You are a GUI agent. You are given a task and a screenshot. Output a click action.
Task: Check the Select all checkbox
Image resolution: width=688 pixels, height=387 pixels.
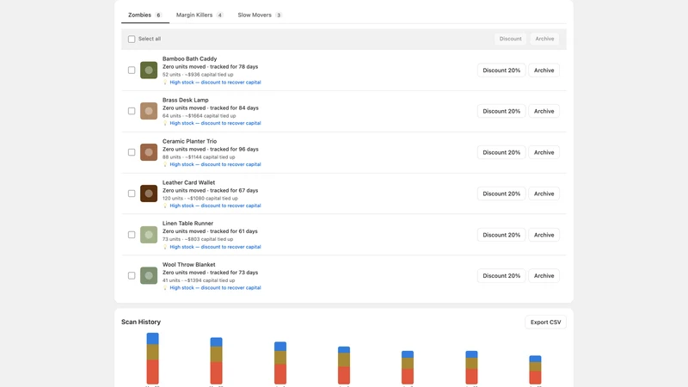pyautogui.click(x=132, y=39)
